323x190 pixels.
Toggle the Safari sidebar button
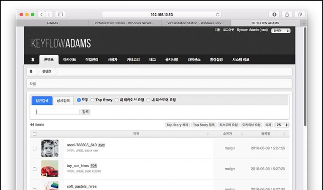tap(60, 14)
